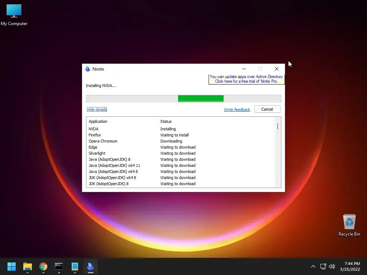Screen dimensions: 367x275
Task: Select the Silverlight row
Action: 180,153
